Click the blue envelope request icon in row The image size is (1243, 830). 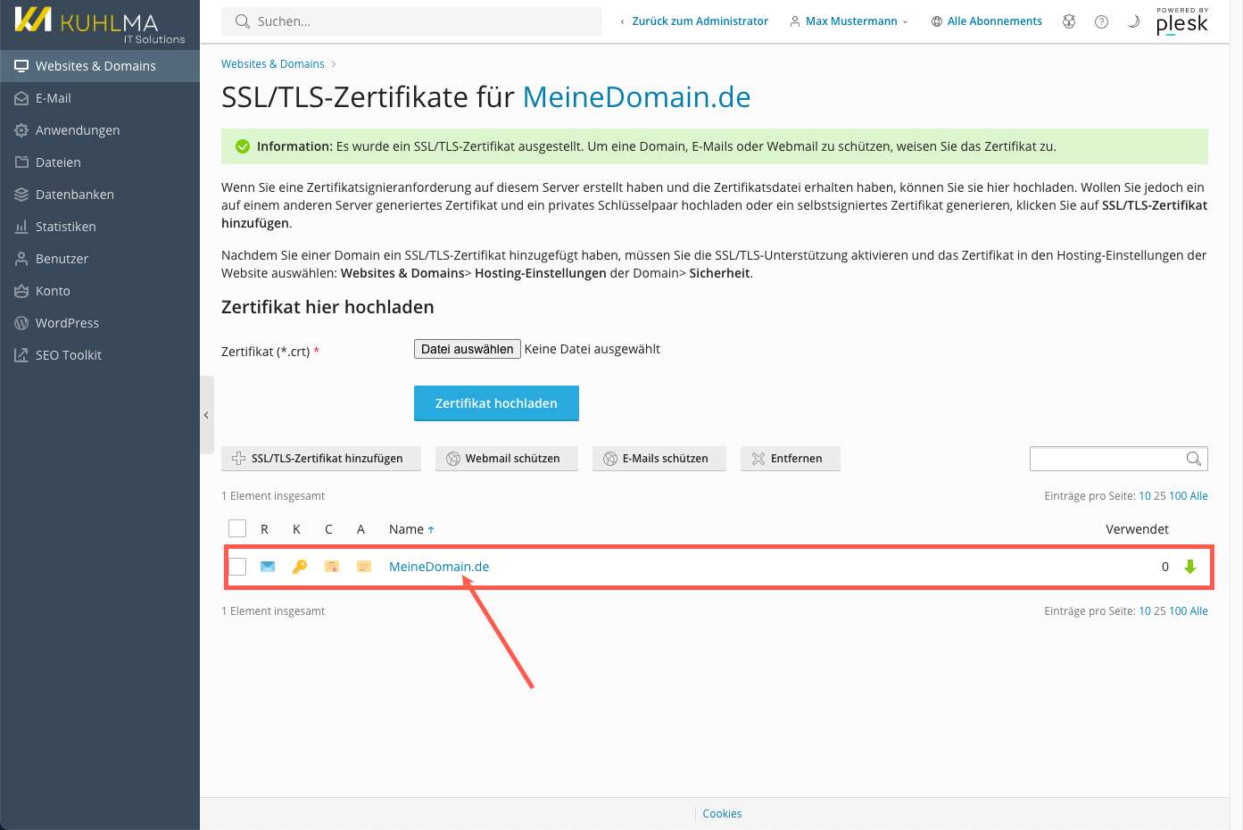pyautogui.click(x=268, y=567)
